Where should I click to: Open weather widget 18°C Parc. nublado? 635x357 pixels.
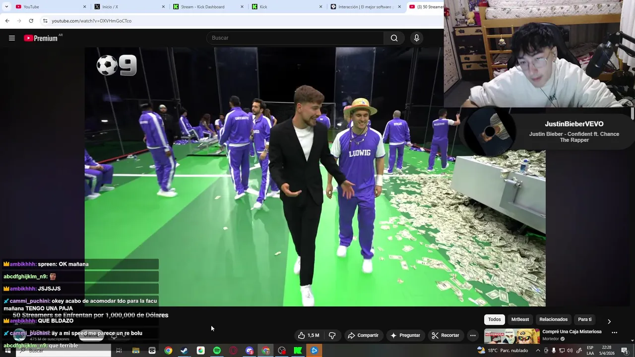coord(503,351)
